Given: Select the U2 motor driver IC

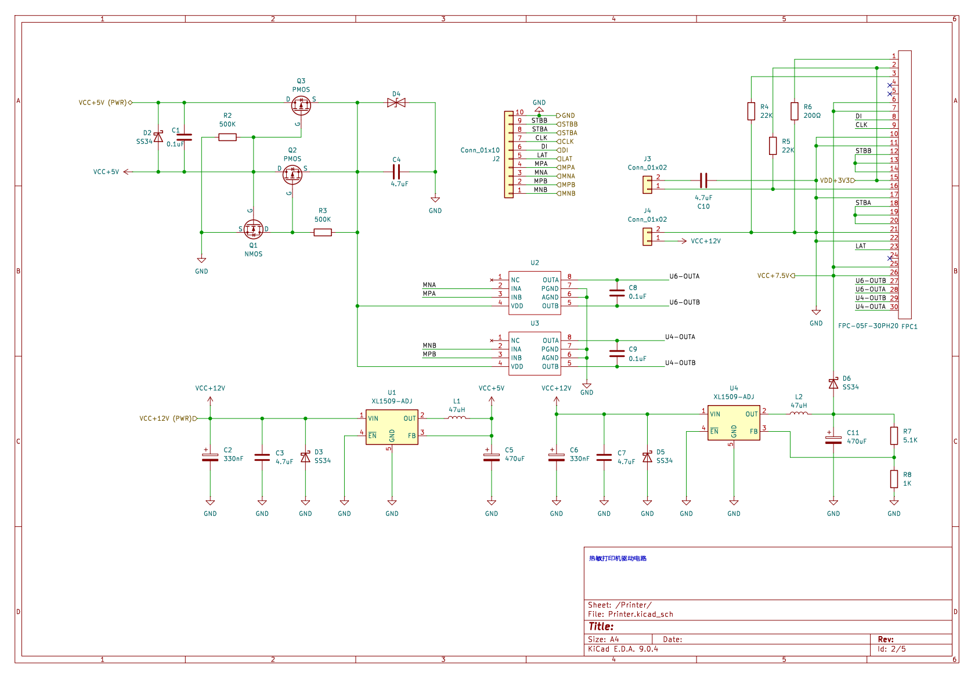Looking at the screenshot, I should tap(535, 293).
